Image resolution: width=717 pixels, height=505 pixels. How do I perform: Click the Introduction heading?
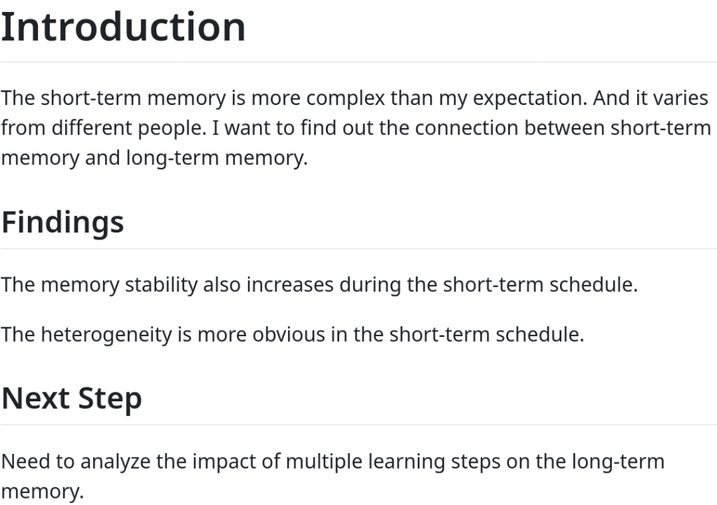pos(123,27)
